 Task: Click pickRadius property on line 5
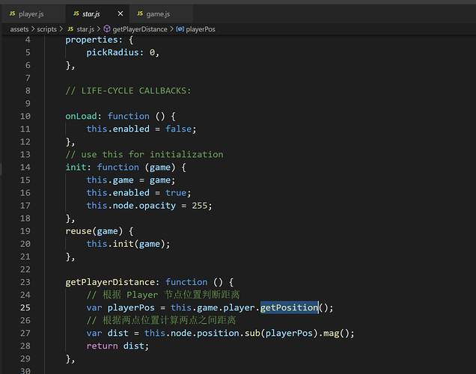(111, 52)
